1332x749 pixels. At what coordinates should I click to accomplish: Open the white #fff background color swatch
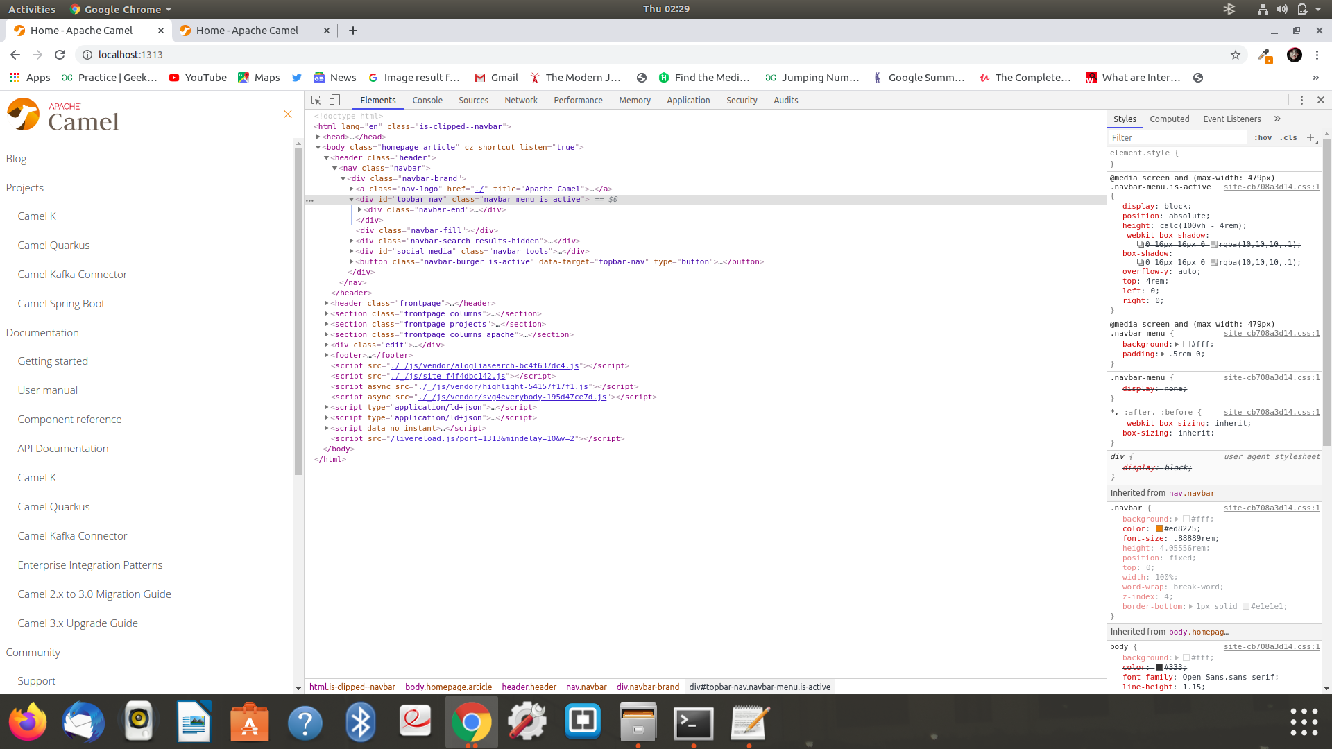(x=1186, y=344)
